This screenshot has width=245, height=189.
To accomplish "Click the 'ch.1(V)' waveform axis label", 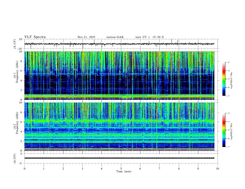I will click(15, 44).
